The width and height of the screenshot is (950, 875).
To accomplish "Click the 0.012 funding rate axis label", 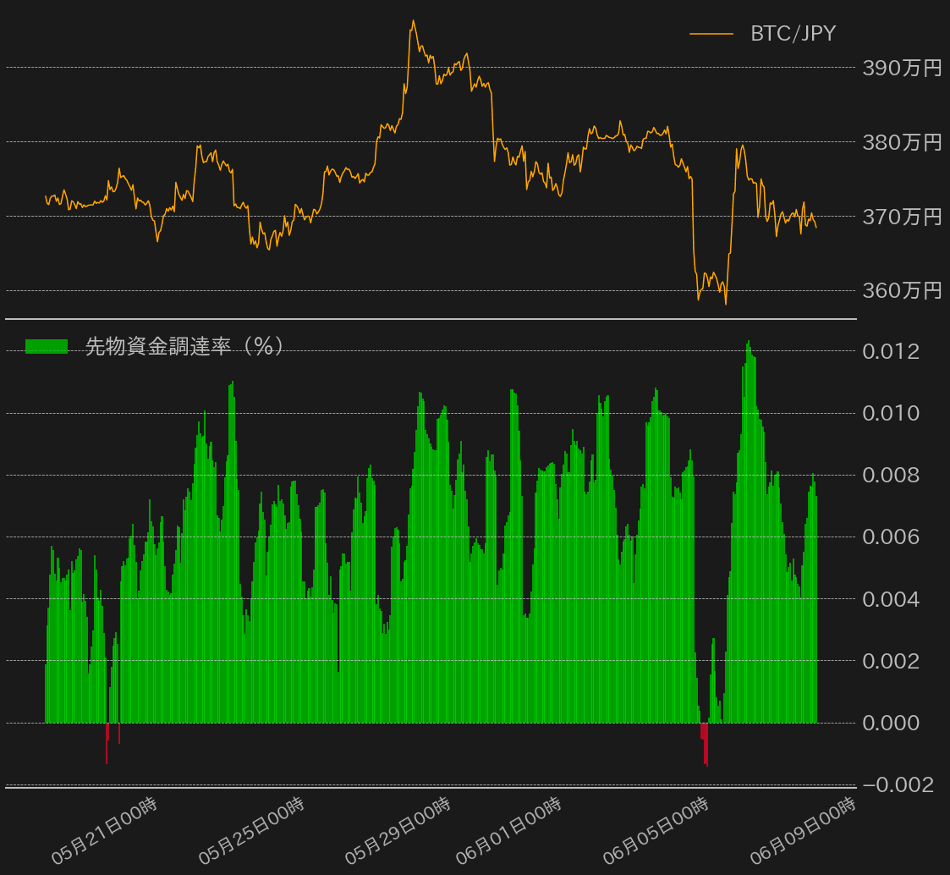I will [x=890, y=351].
